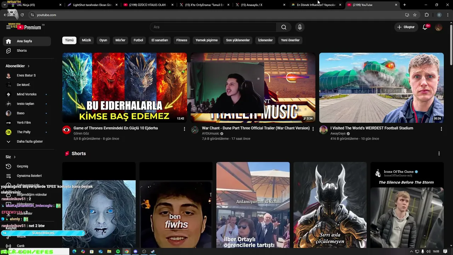Select the Futbol filter chip
Viewport: 453px width, 255px height.
[x=138, y=40]
